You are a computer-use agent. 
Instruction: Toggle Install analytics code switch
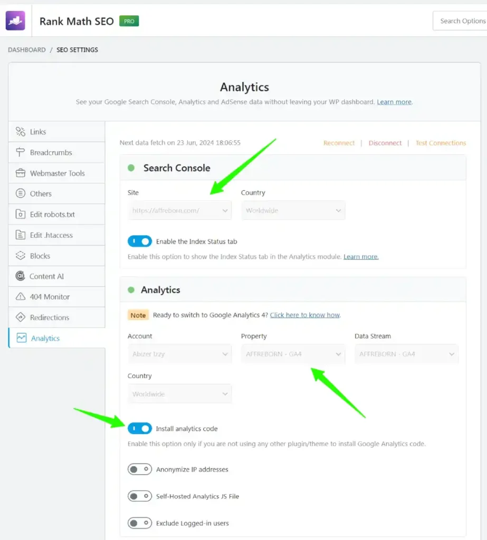tap(140, 428)
